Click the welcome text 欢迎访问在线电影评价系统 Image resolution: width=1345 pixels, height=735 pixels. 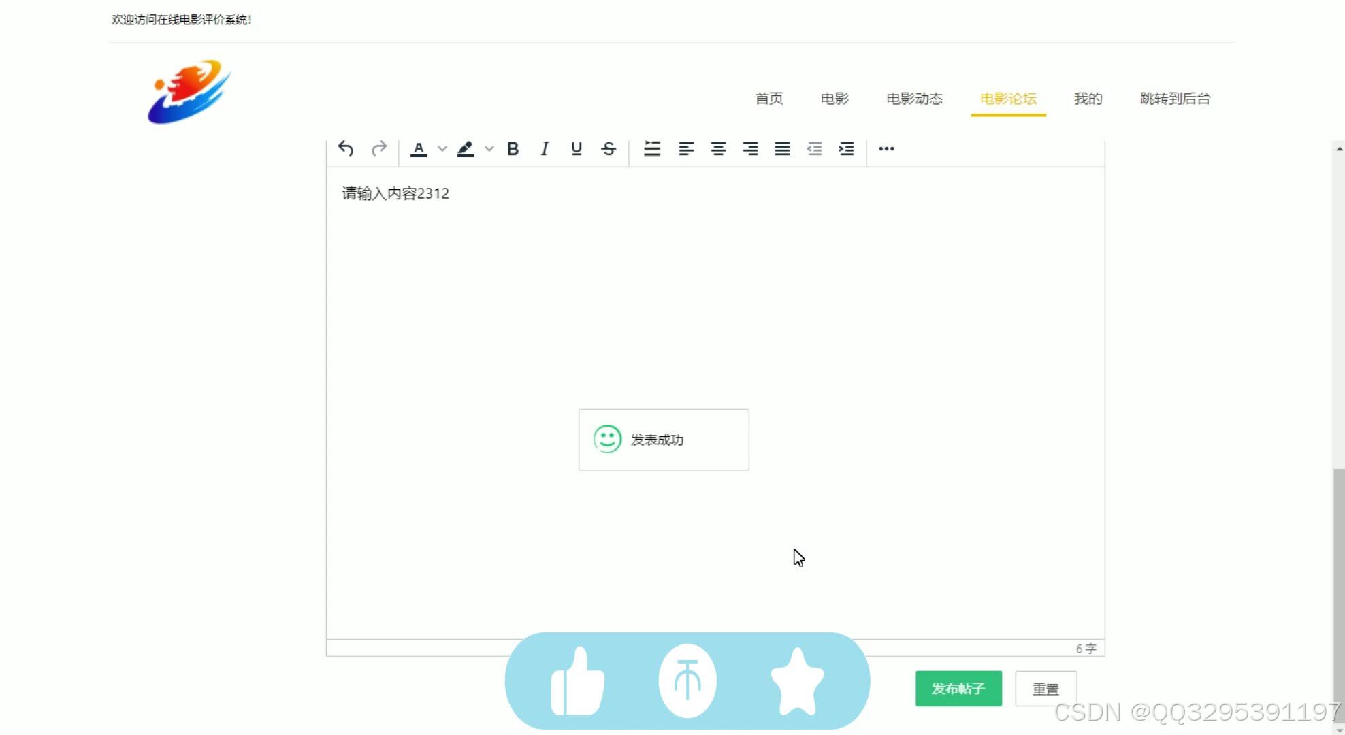pos(182,20)
